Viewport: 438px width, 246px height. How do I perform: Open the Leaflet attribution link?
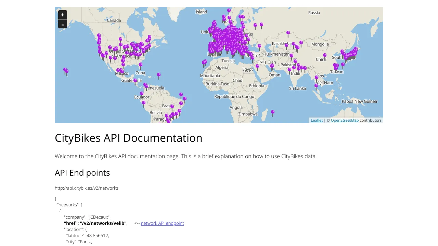tap(317, 120)
